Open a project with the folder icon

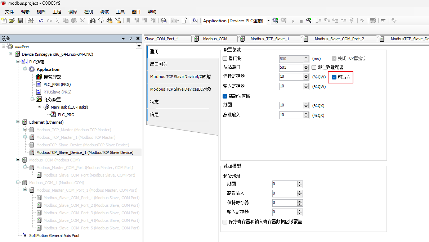click(12, 21)
